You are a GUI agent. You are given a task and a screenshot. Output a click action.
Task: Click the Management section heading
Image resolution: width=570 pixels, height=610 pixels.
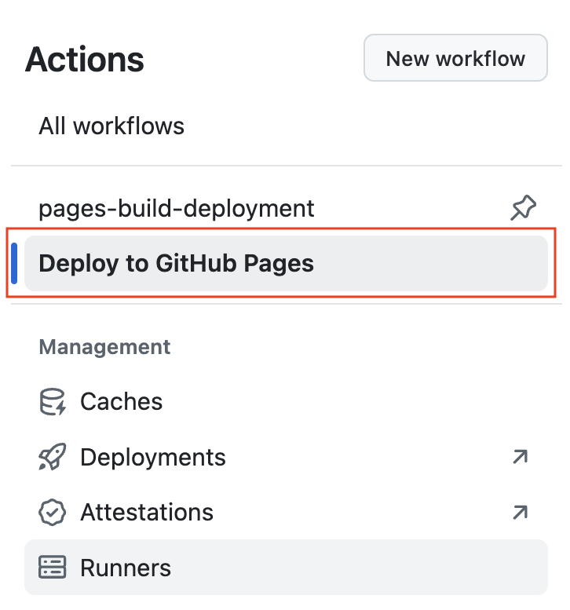(104, 347)
